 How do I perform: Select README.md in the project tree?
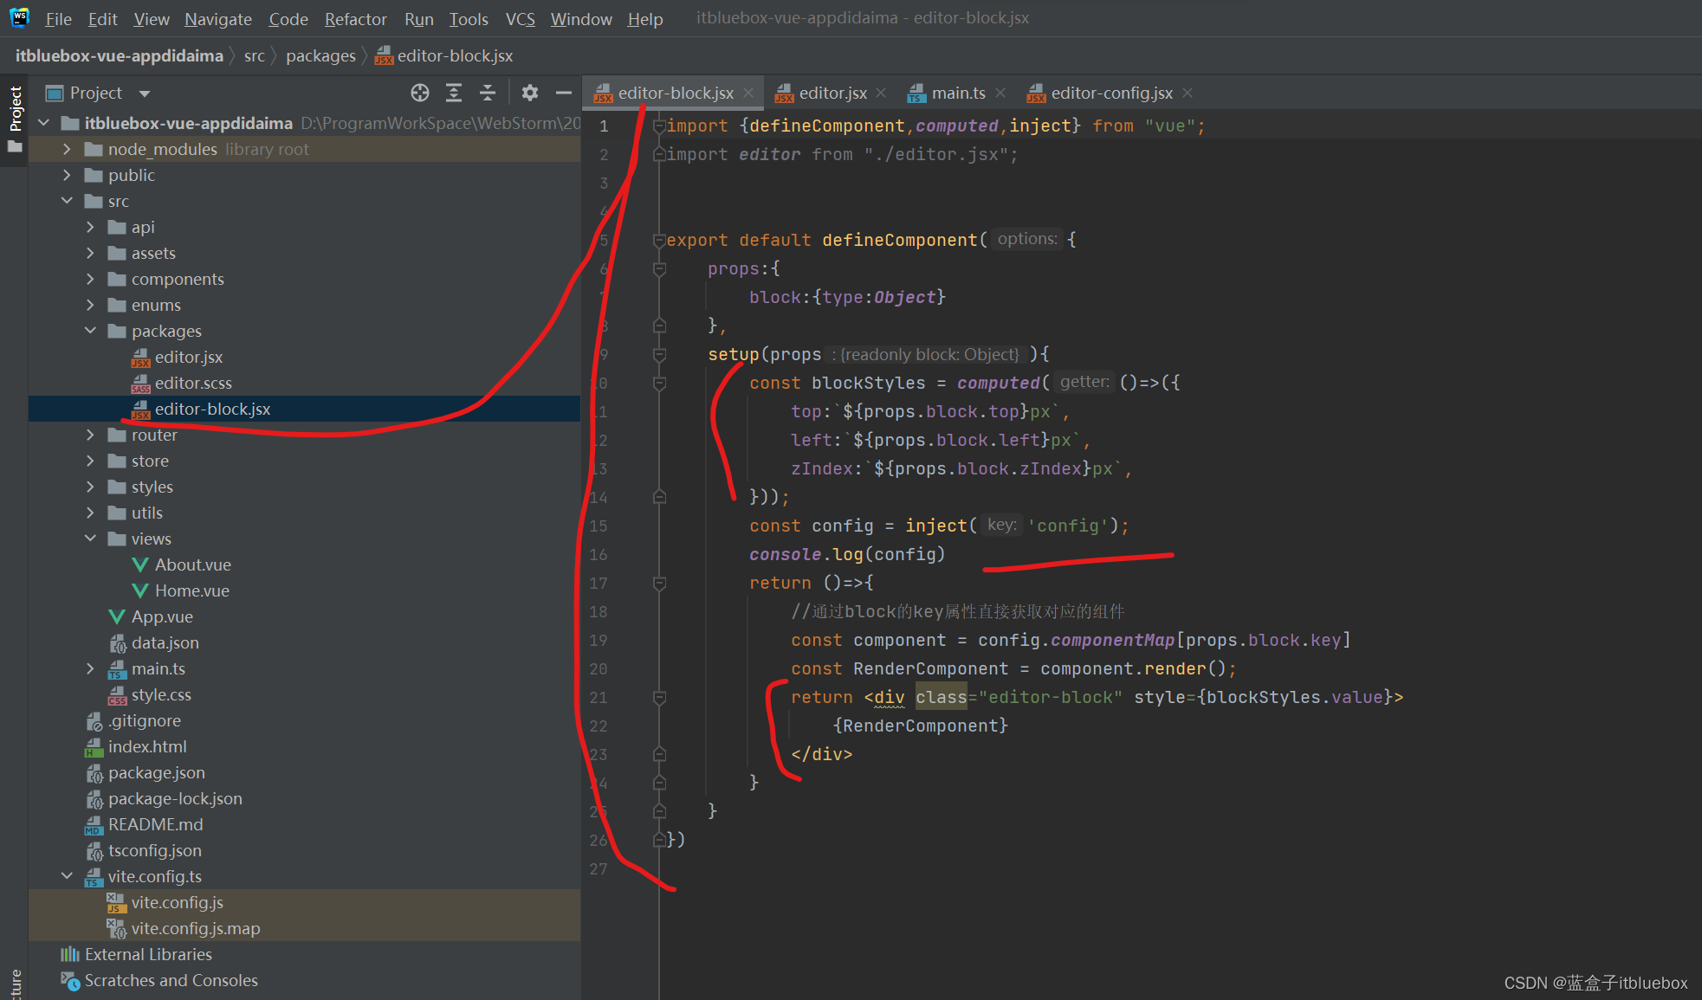(x=155, y=824)
